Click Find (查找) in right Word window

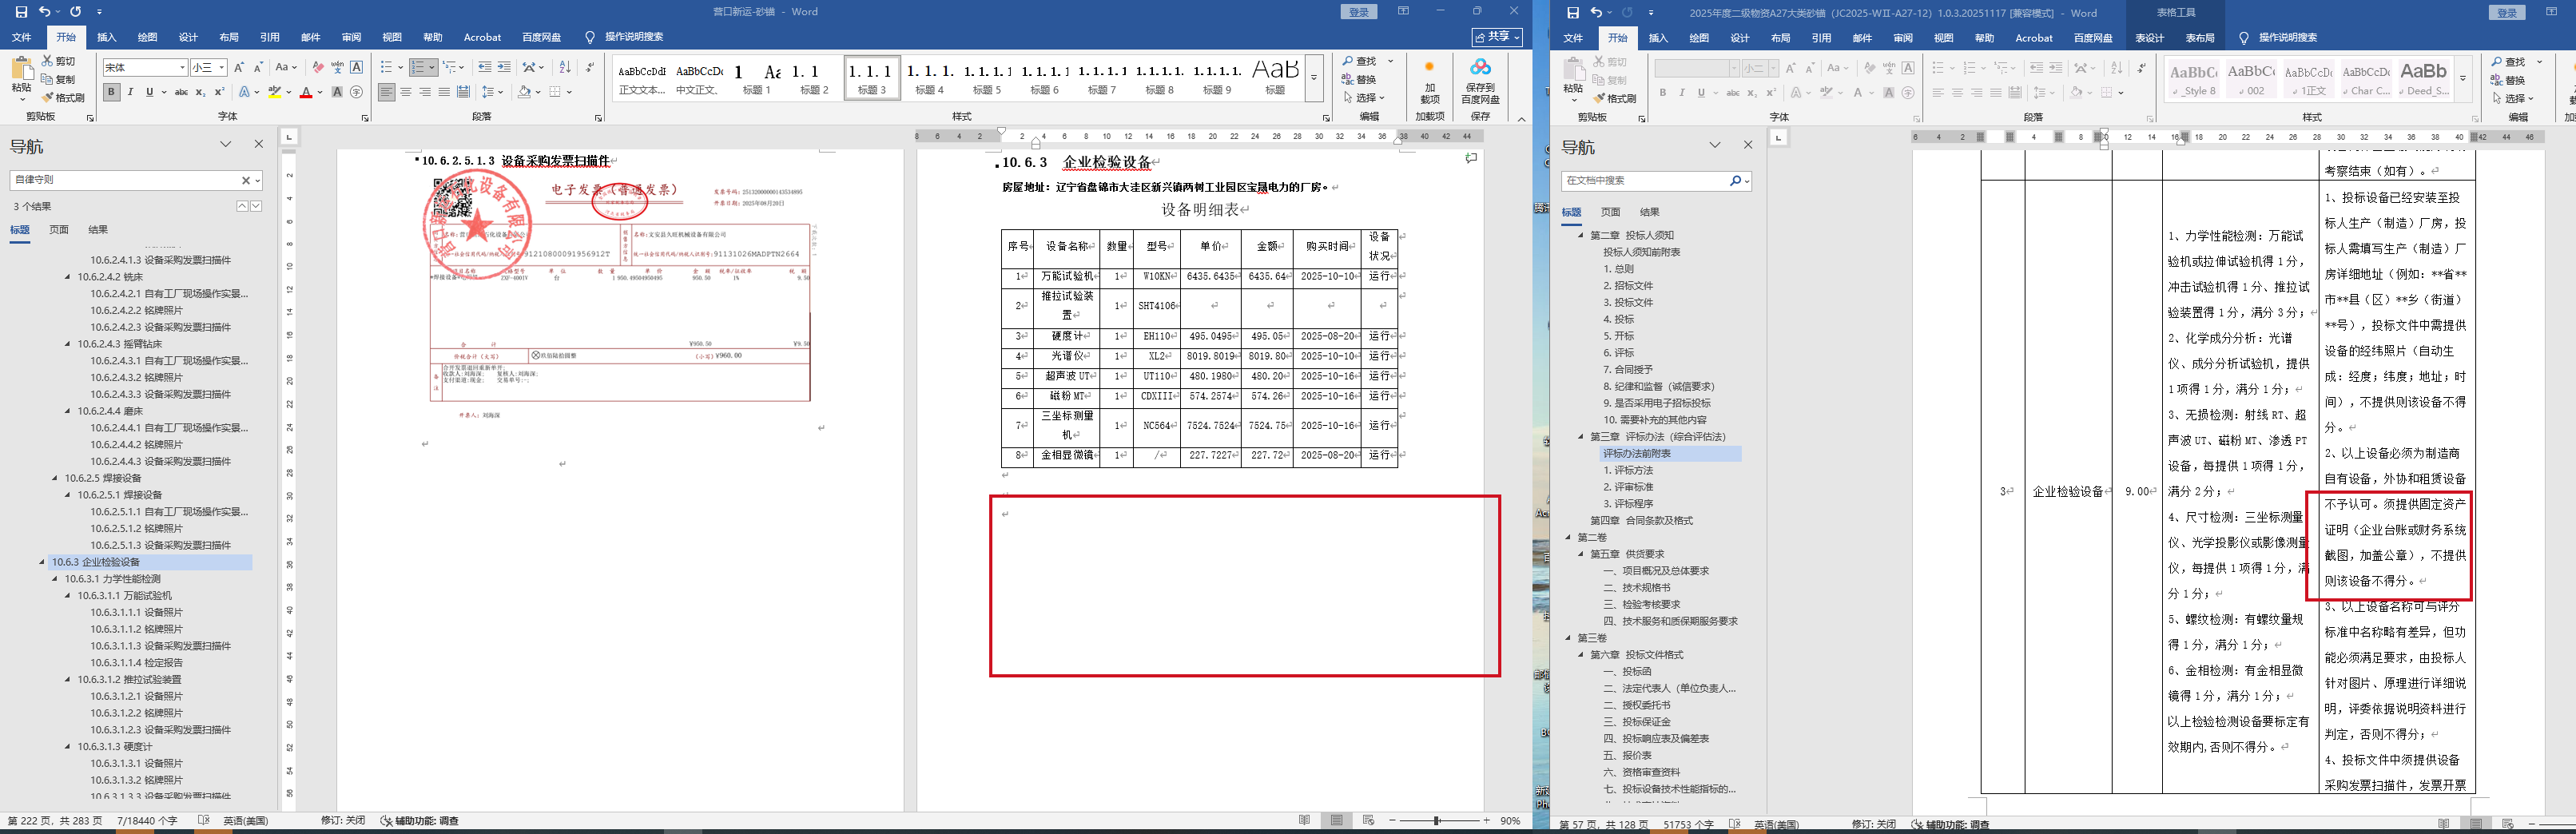[2510, 62]
